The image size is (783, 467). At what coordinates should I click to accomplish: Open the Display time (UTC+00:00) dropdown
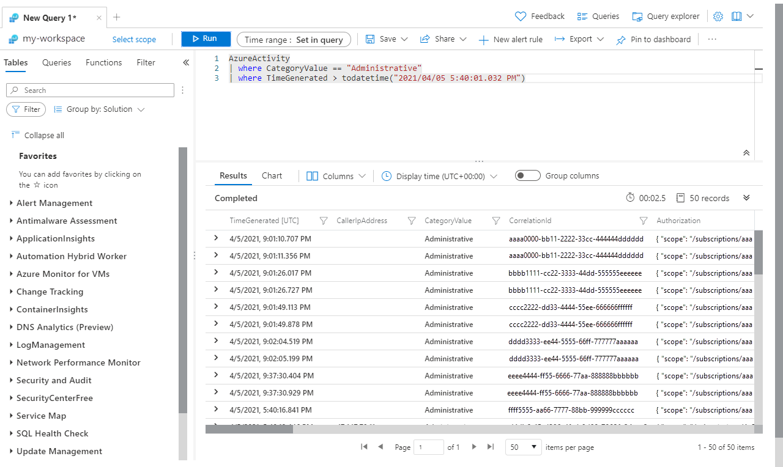pyautogui.click(x=439, y=176)
